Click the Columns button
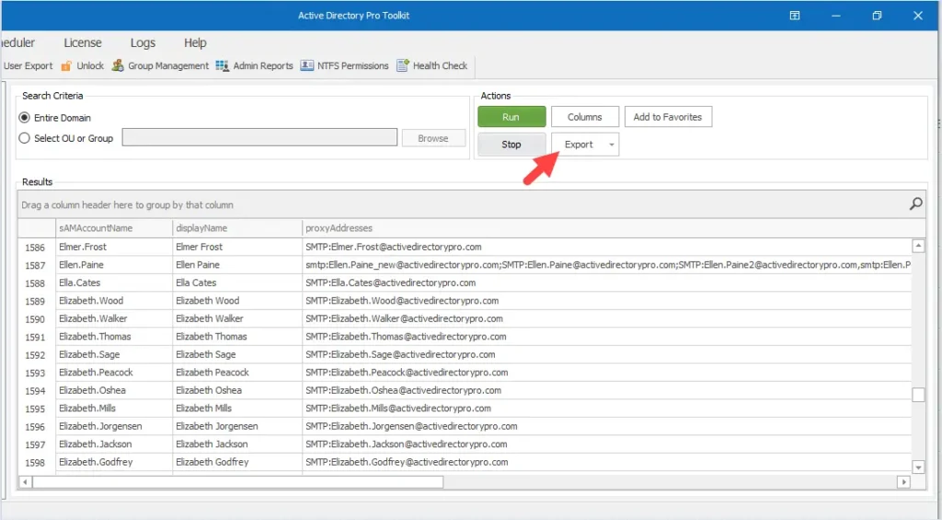This screenshot has height=520, width=942. (x=584, y=117)
